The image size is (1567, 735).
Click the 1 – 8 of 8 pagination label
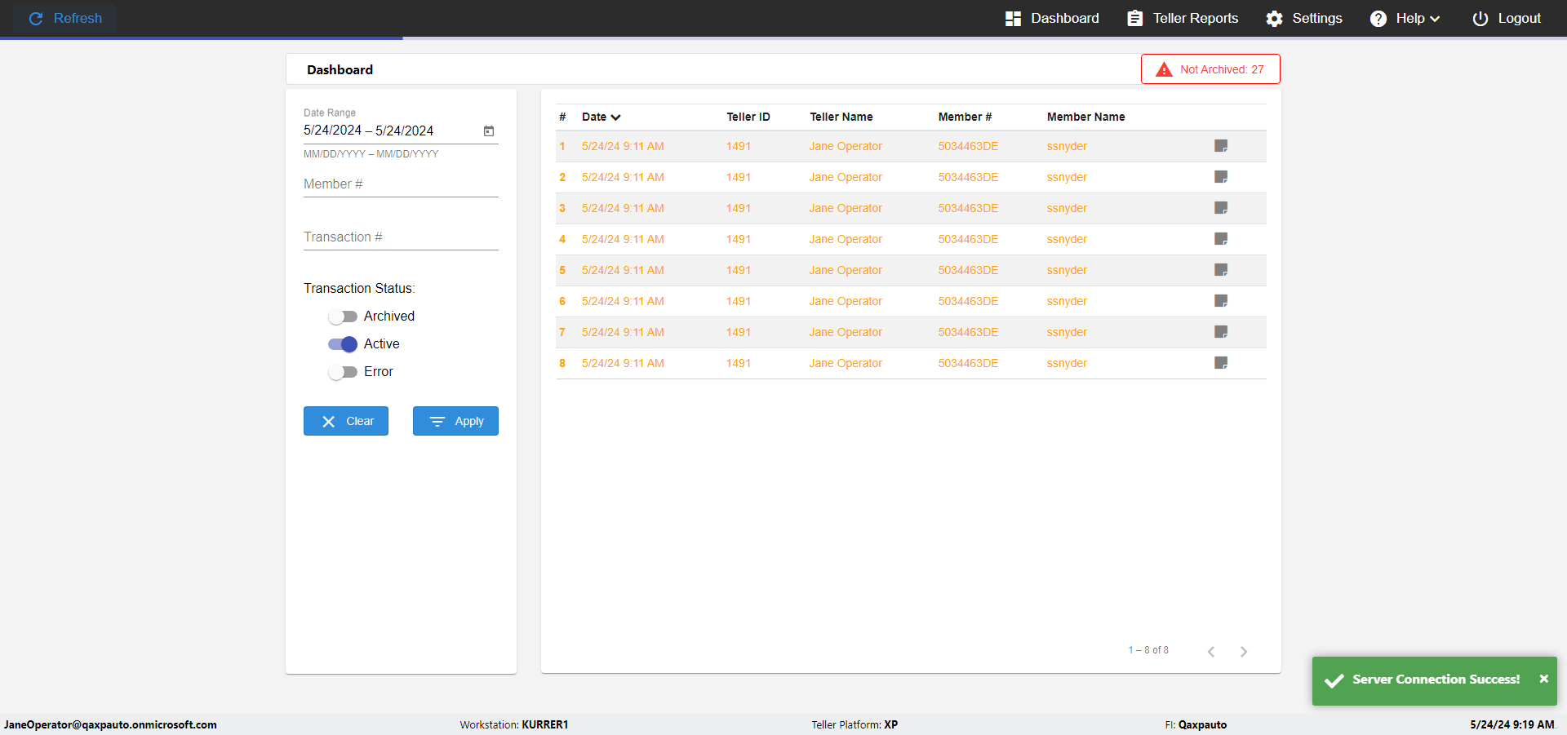click(x=1148, y=650)
